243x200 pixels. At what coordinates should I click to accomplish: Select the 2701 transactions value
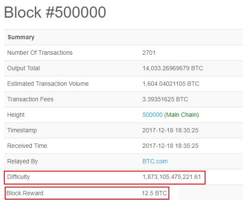tap(149, 53)
